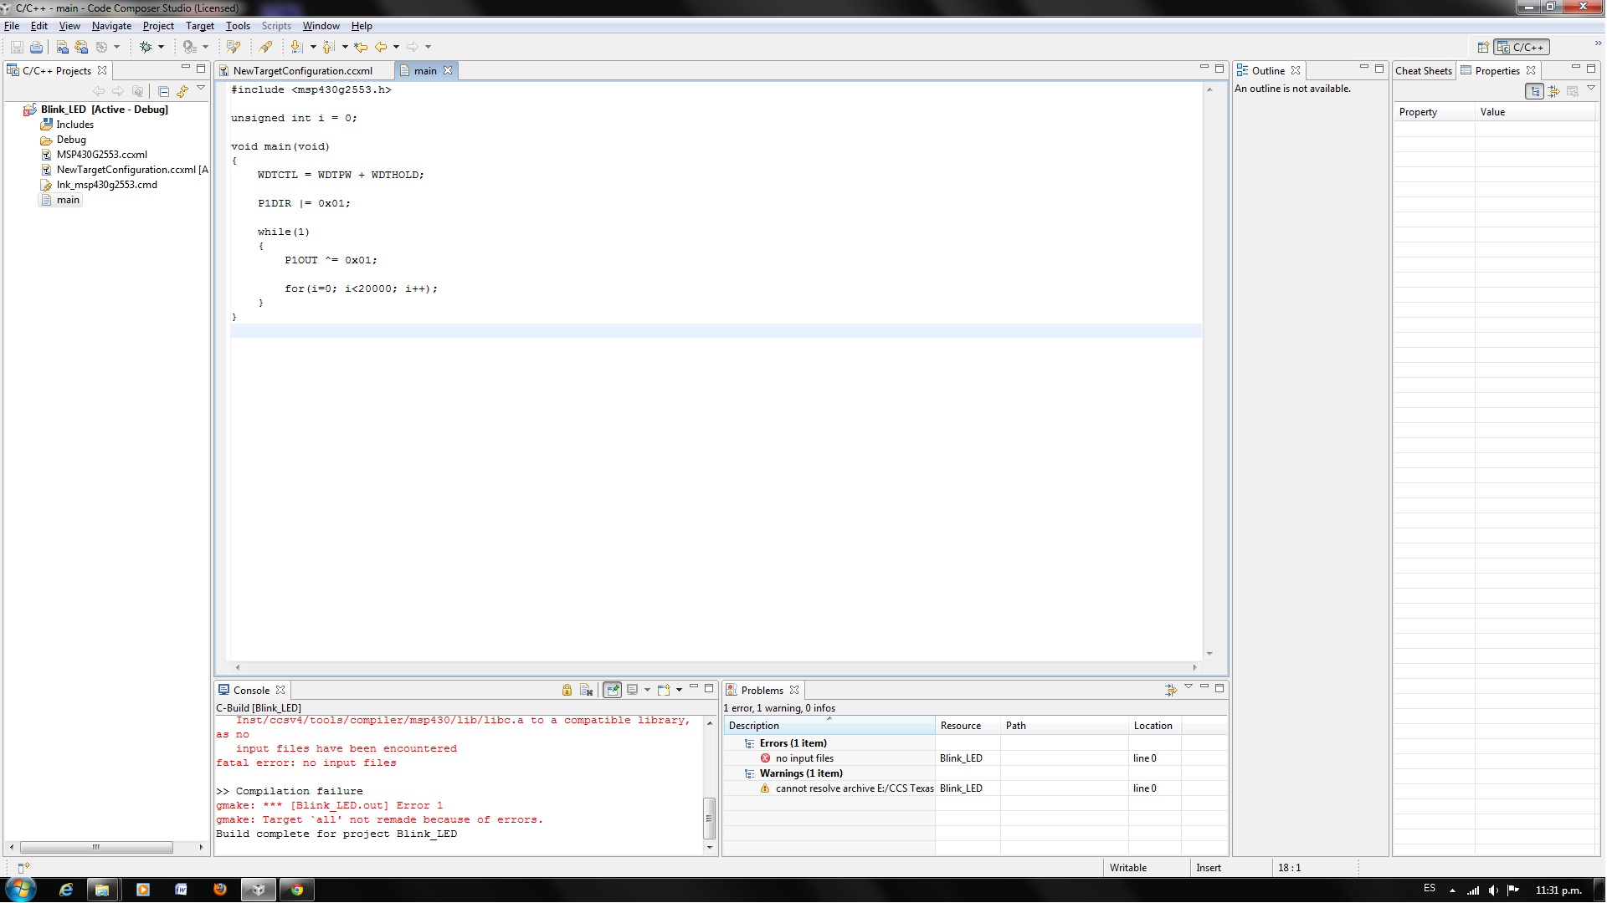Collapse the Errors (1 item) group

tap(749, 743)
